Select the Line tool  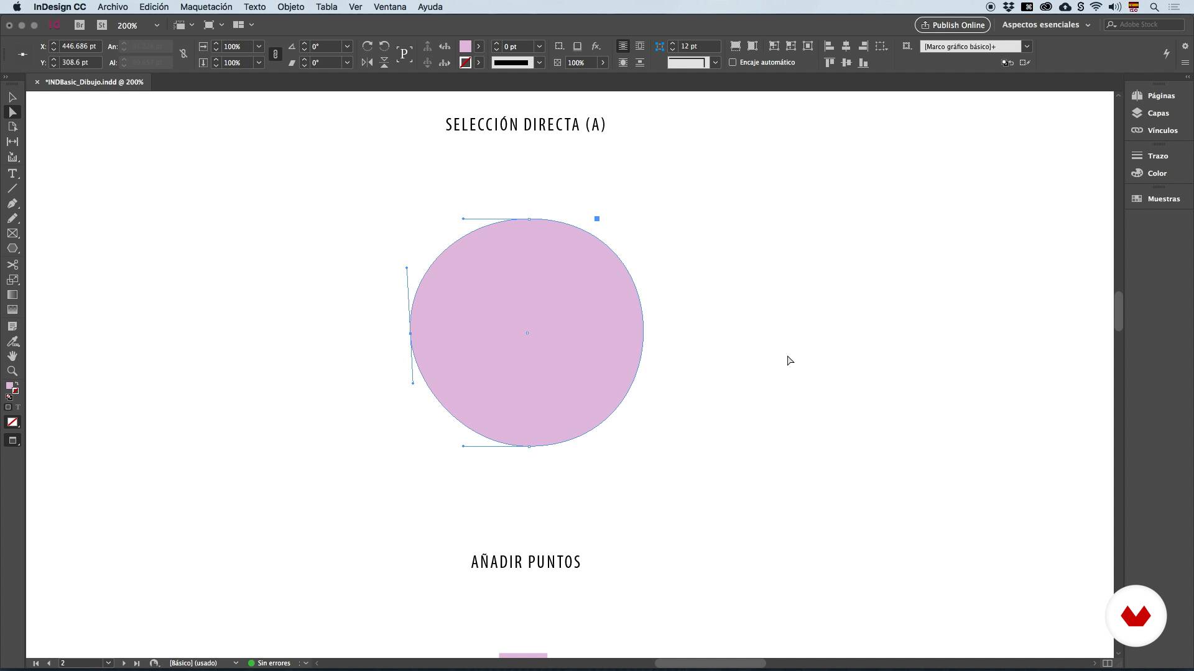tap(12, 188)
